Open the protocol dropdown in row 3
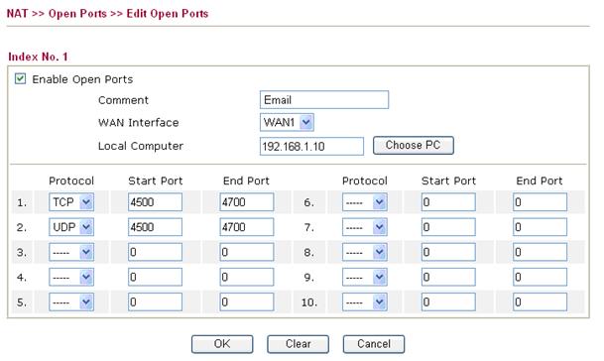The image size is (604, 361). [71, 252]
